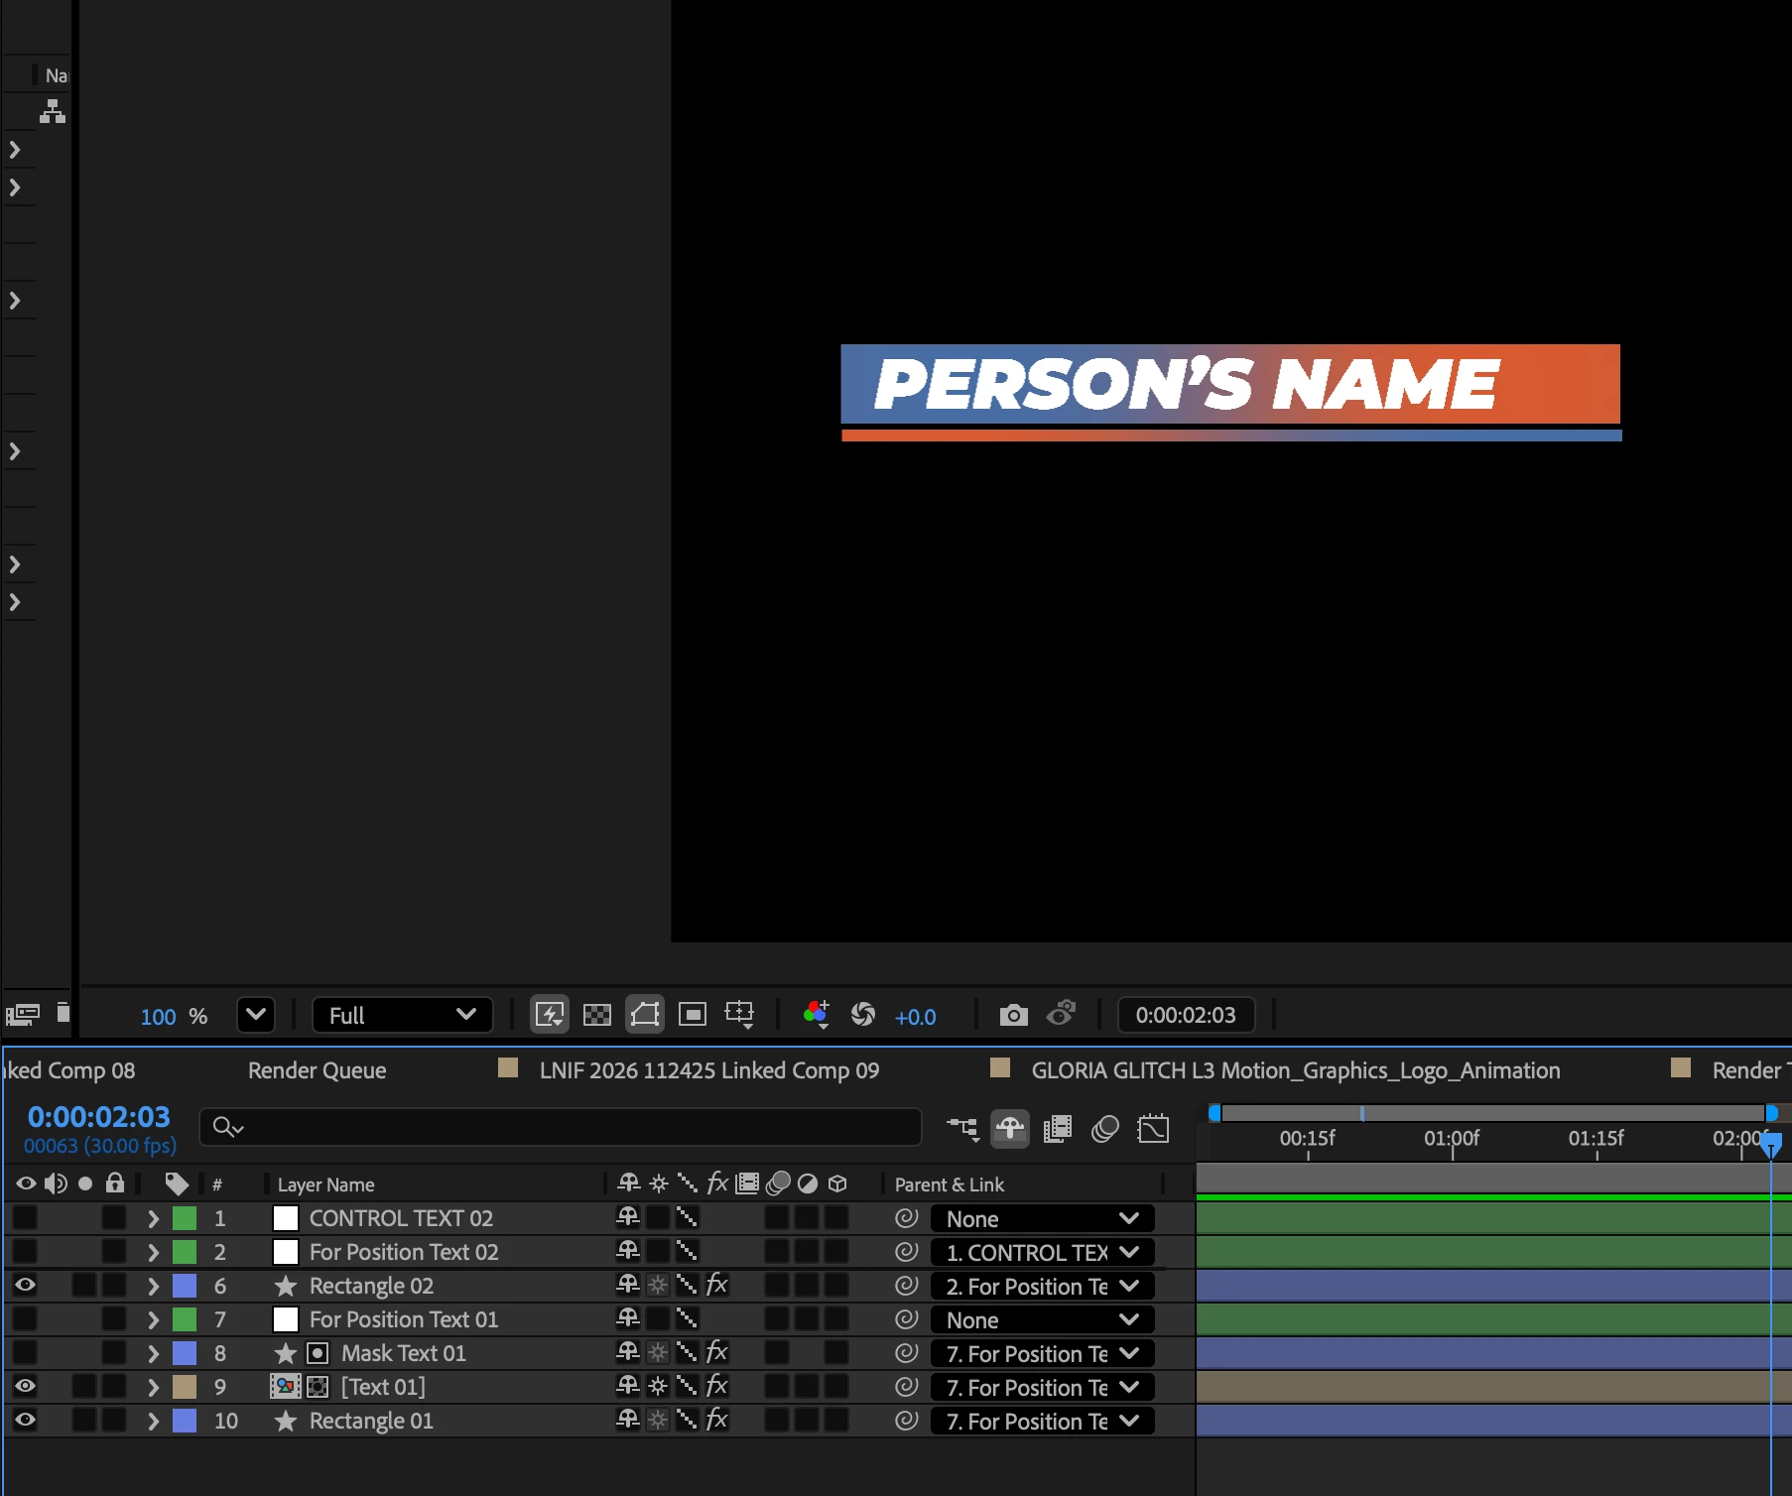Toggle the shy layers hide button
The height and width of the screenshot is (1496, 1792).
coord(1010,1129)
